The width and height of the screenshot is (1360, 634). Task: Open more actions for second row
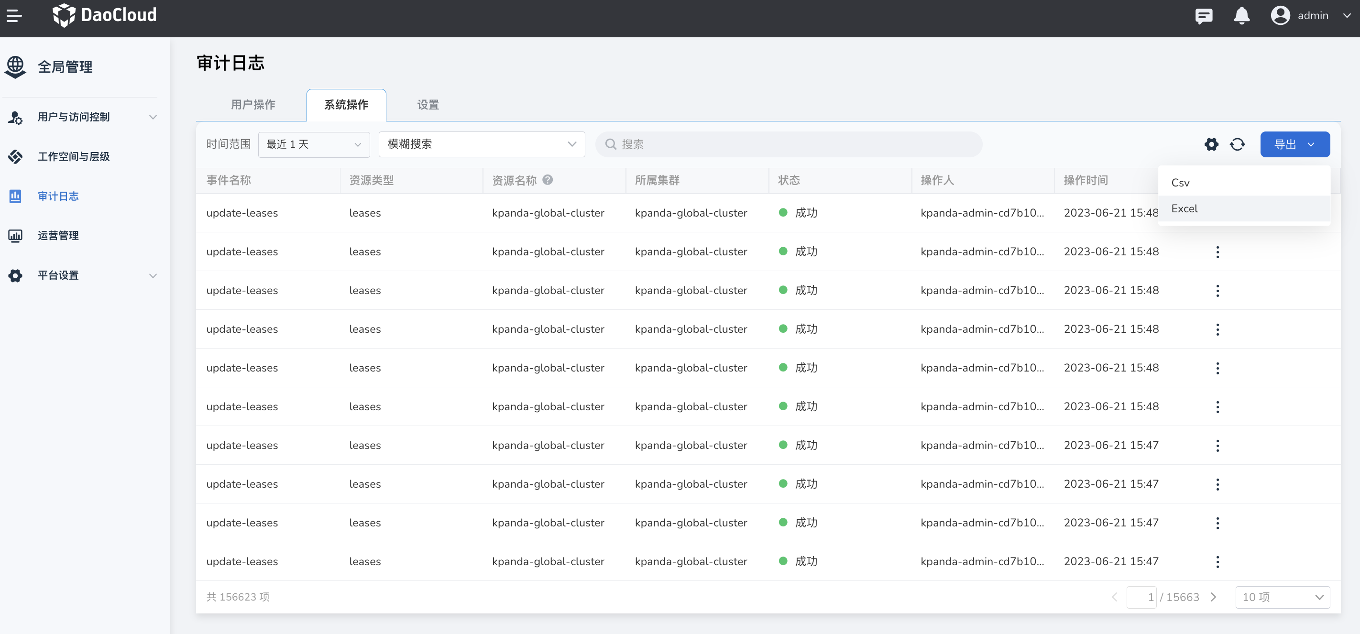pos(1217,252)
